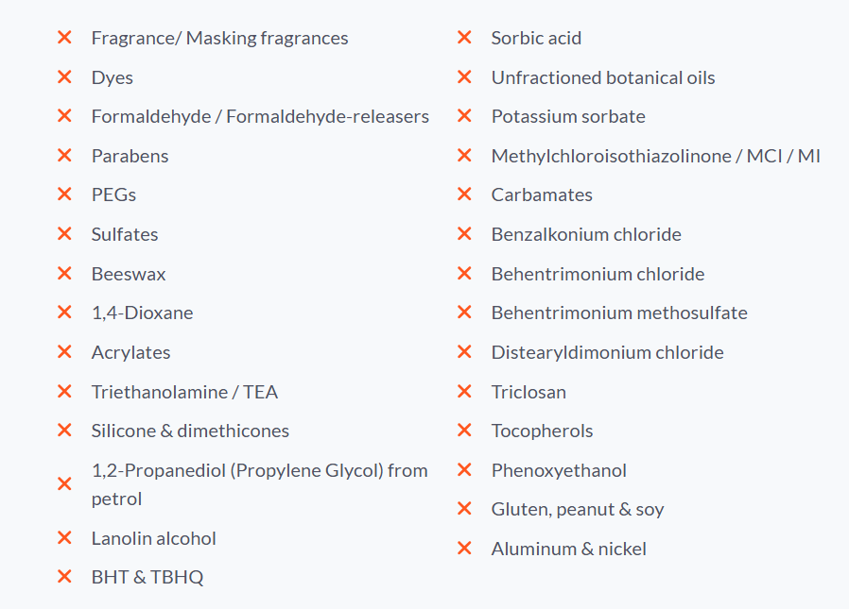Screen dimensions: 849x609
Task: Click the Unfractioned botanical oils text
Action: (602, 77)
